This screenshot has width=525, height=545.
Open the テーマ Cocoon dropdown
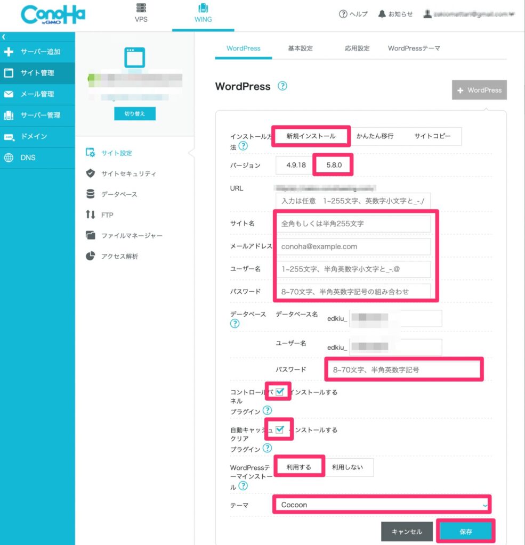tap(383, 505)
